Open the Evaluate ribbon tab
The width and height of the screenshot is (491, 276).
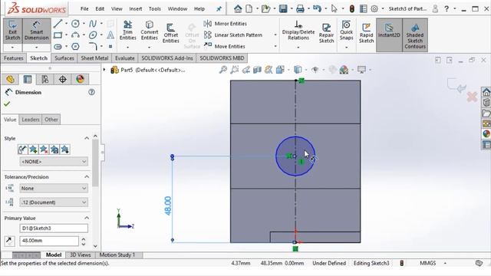coord(124,58)
